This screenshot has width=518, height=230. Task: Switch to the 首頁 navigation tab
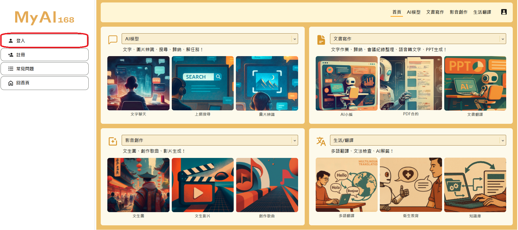(x=396, y=12)
